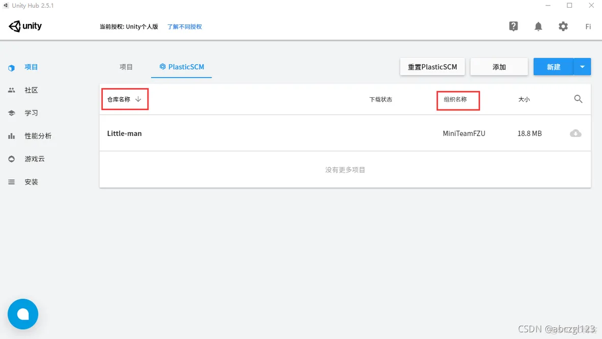Screen dimensions: 602x339
Task: Open settings gear icon
Action: [563, 26]
